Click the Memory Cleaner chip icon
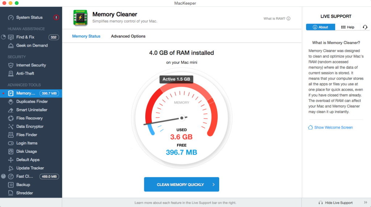This screenshot has height=207, width=371. (80, 17)
